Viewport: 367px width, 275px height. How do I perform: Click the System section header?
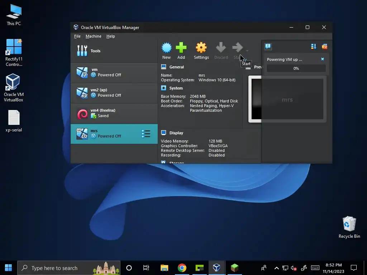click(x=176, y=88)
